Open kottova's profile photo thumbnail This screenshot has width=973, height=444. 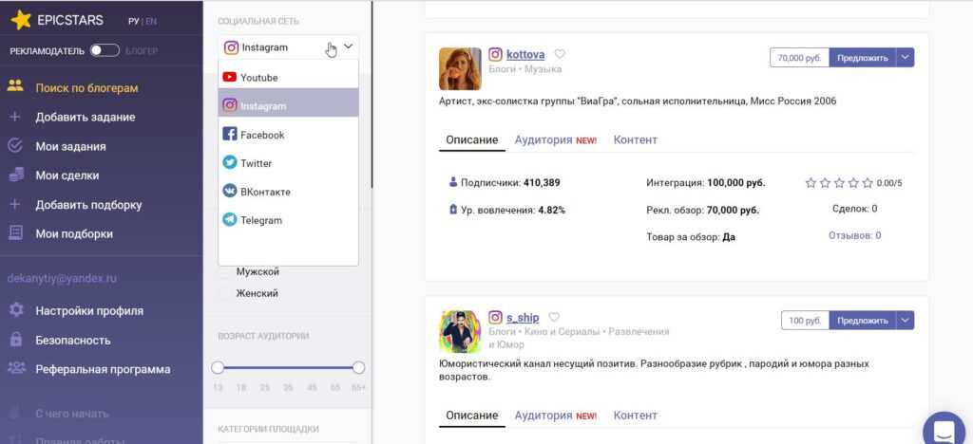[x=460, y=69]
